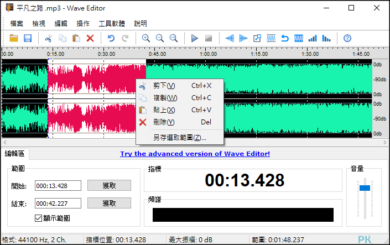The width and height of the screenshot is (390, 245).
Task: Click the amplify increasing bars icon
Action: pos(313,38)
